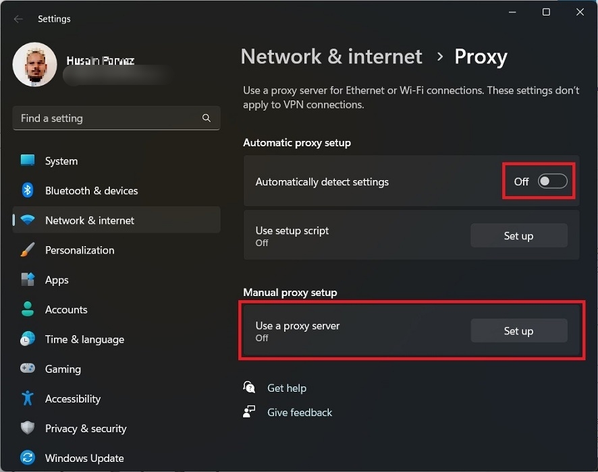Select the Personalization brush icon
Viewport: 598px width, 472px height.
tap(27, 250)
